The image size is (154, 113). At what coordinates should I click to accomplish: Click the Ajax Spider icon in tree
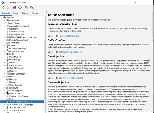[8, 20]
